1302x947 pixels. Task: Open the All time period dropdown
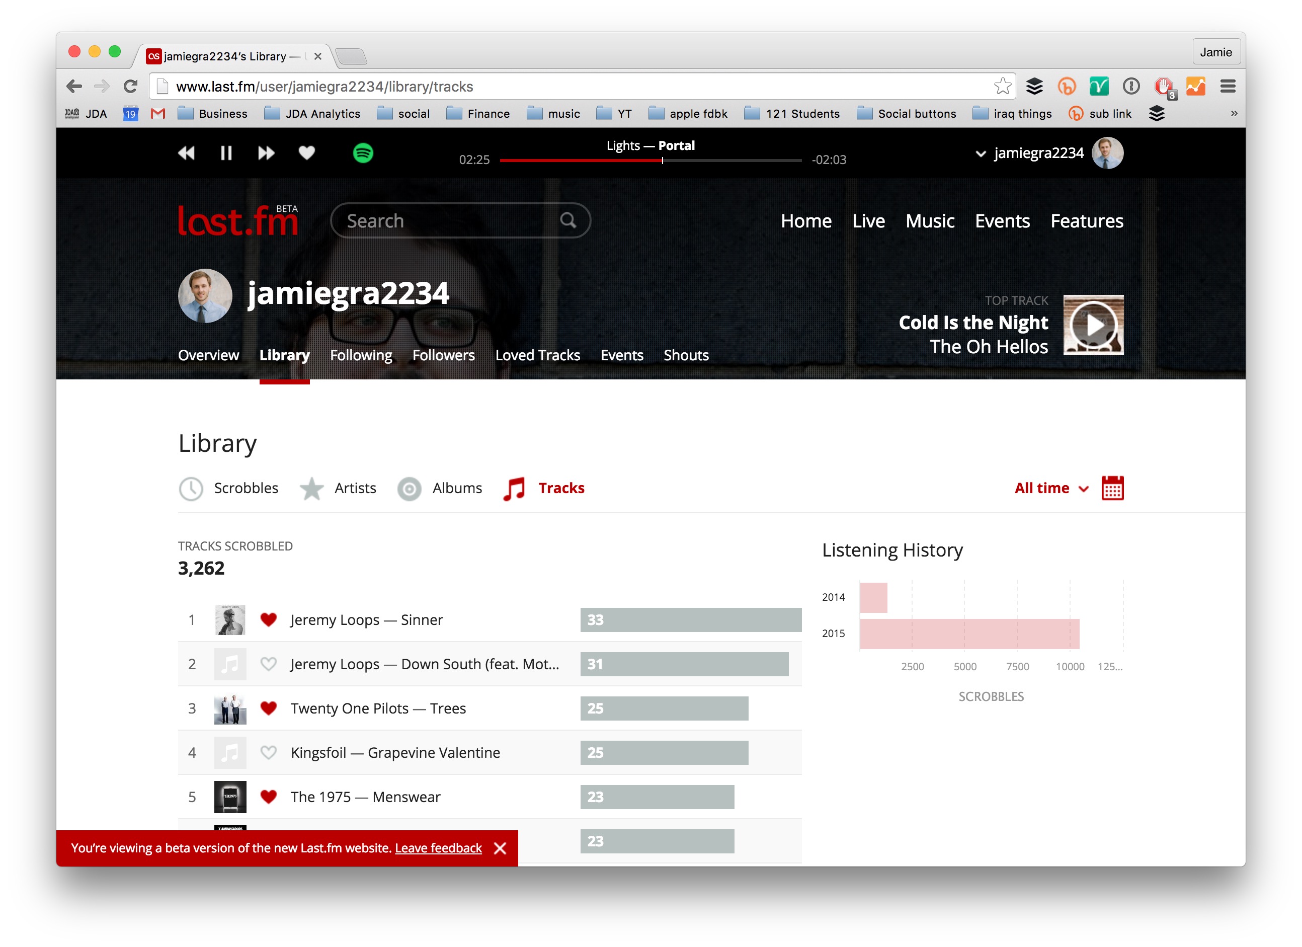pos(1050,488)
